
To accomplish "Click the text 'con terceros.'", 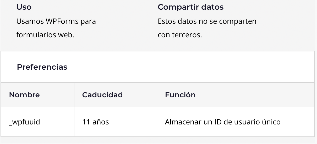I will pos(180,35).
